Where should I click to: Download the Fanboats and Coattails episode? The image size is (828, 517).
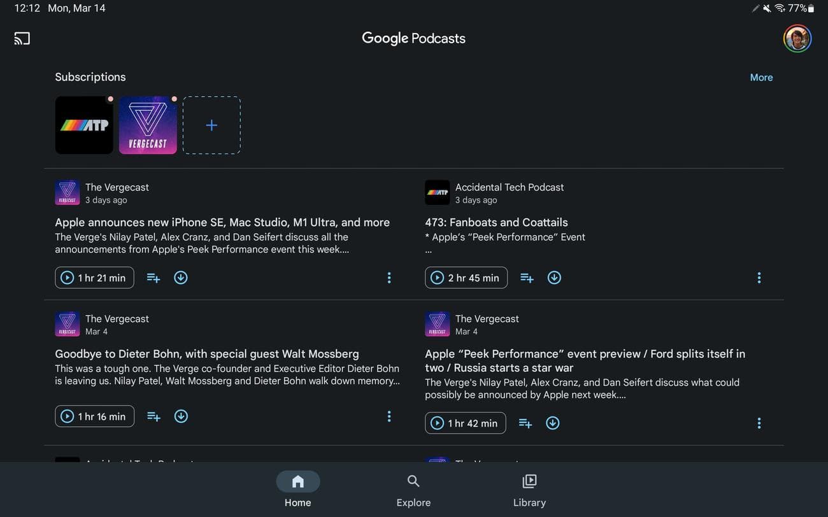coord(554,277)
